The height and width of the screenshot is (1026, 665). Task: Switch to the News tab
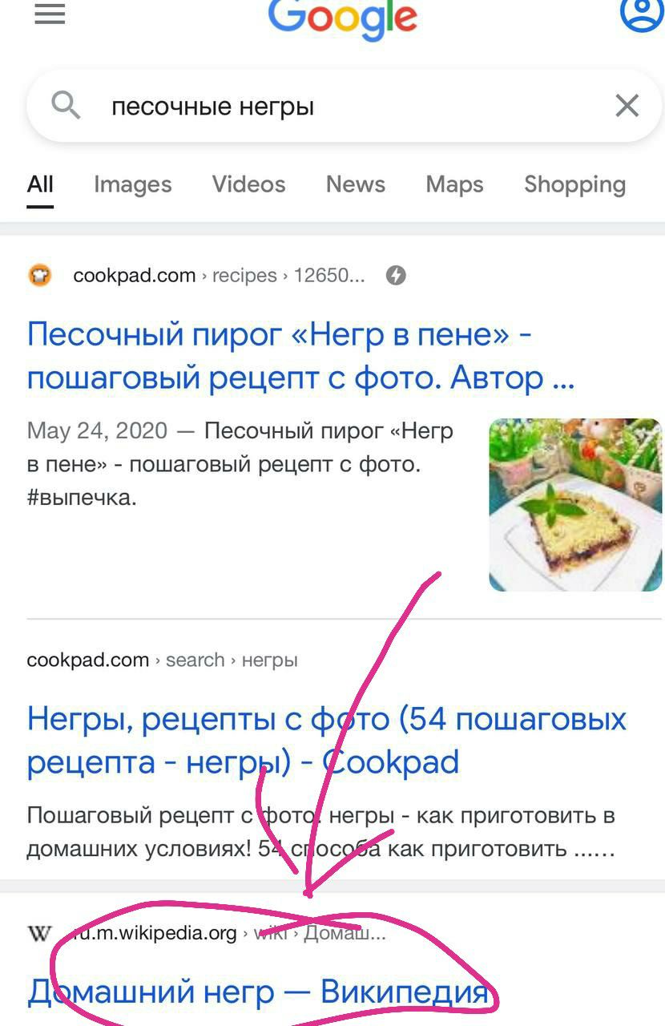click(356, 184)
